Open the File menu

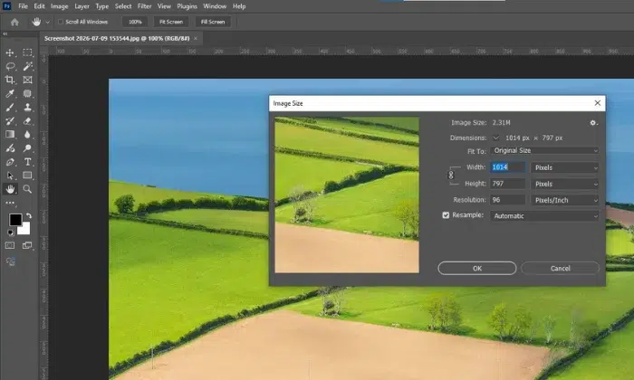23,6
